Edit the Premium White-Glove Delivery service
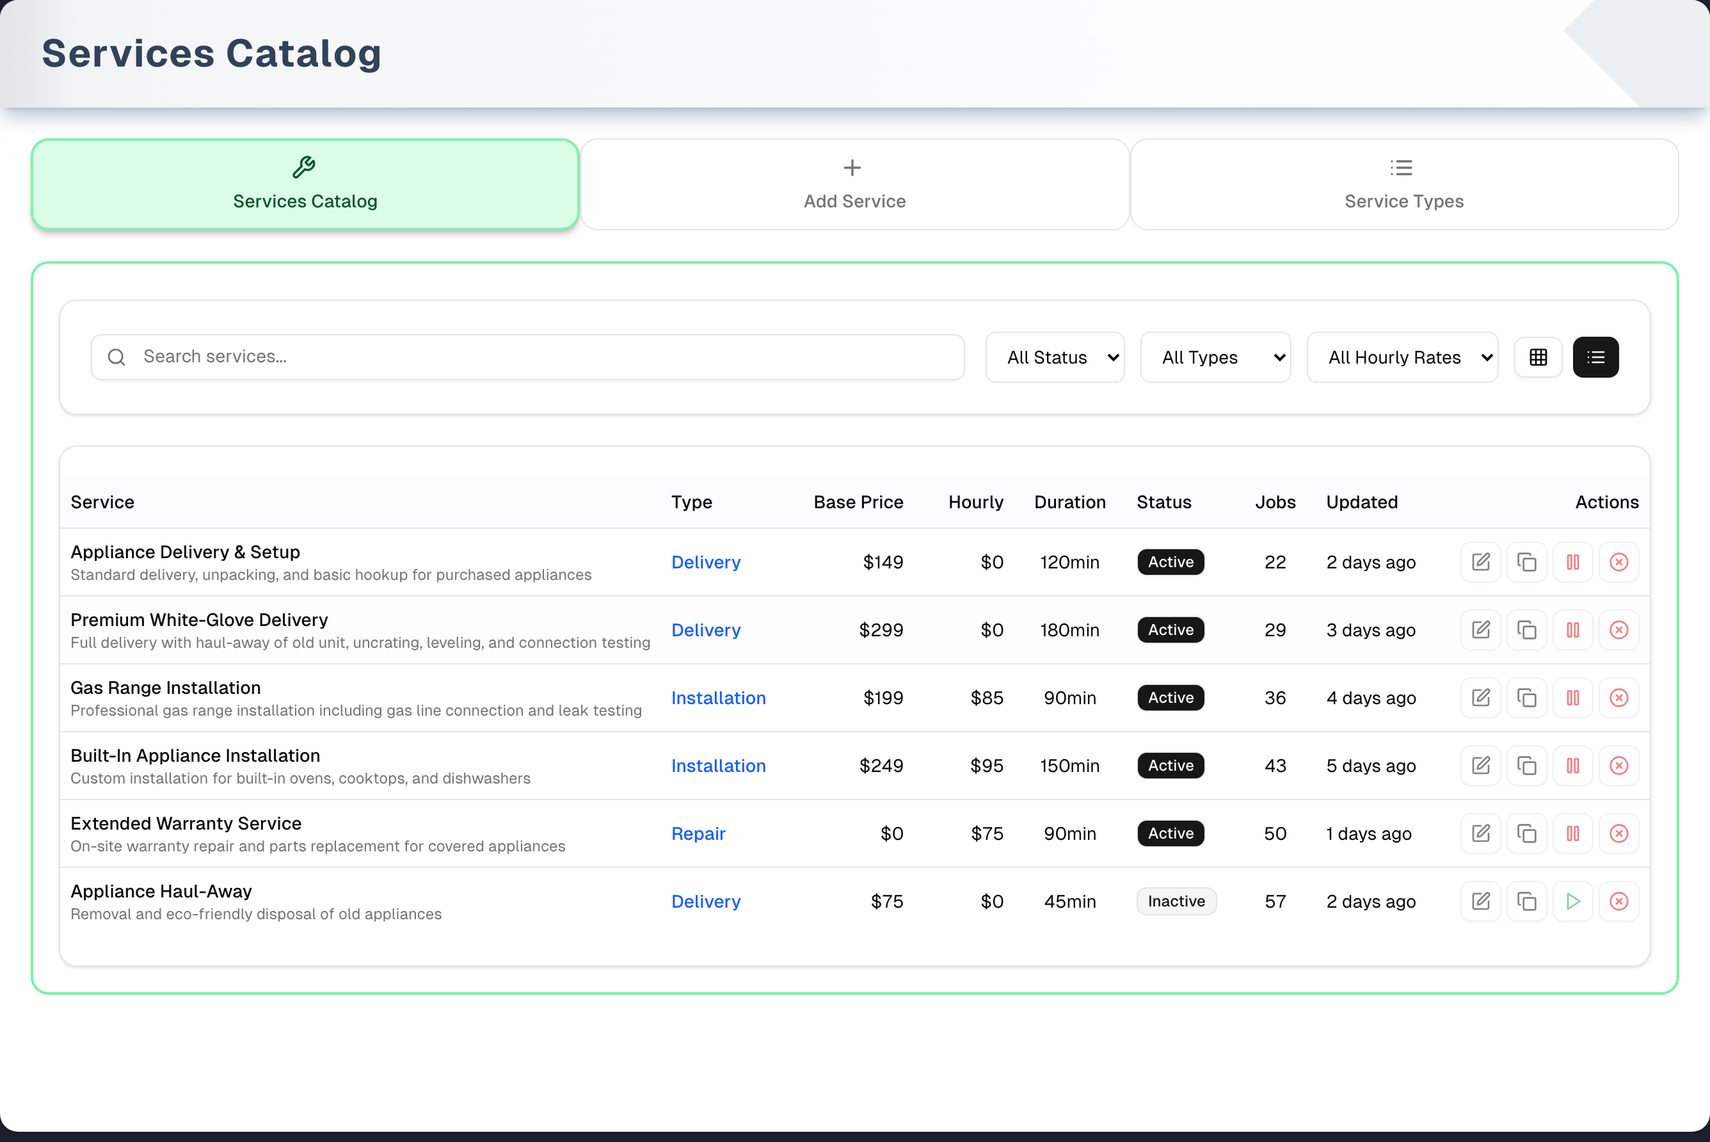Screen dimensions: 1710x1142 click(1481, 630)
